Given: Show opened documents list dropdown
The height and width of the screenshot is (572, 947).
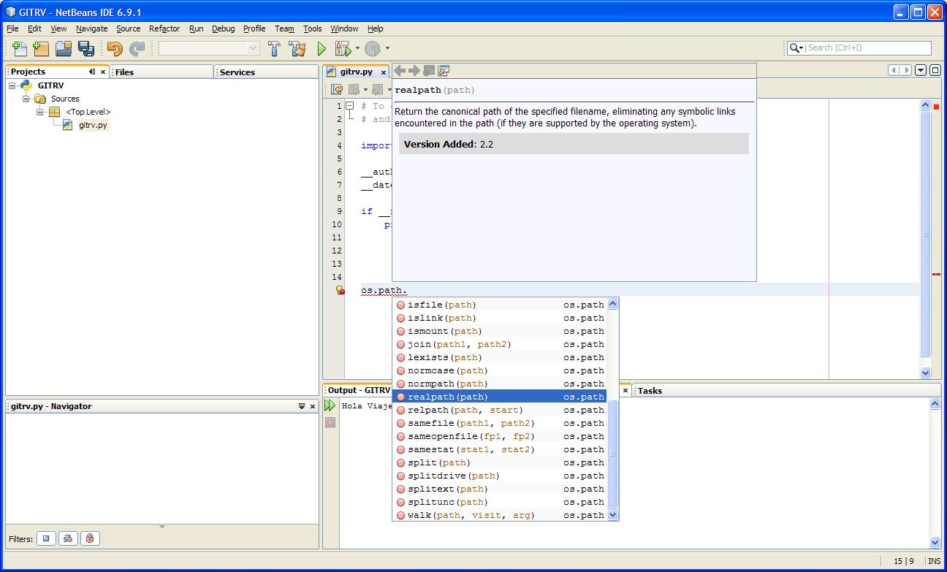Looking at the screenshot, I should click(x=921, y=71).
